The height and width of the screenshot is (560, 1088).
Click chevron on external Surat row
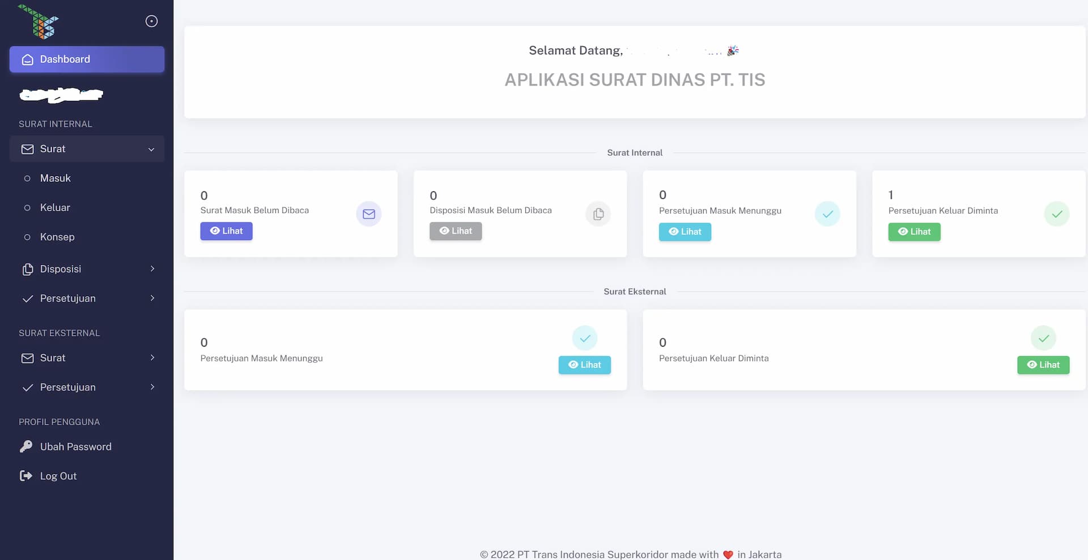pos(152,358)
